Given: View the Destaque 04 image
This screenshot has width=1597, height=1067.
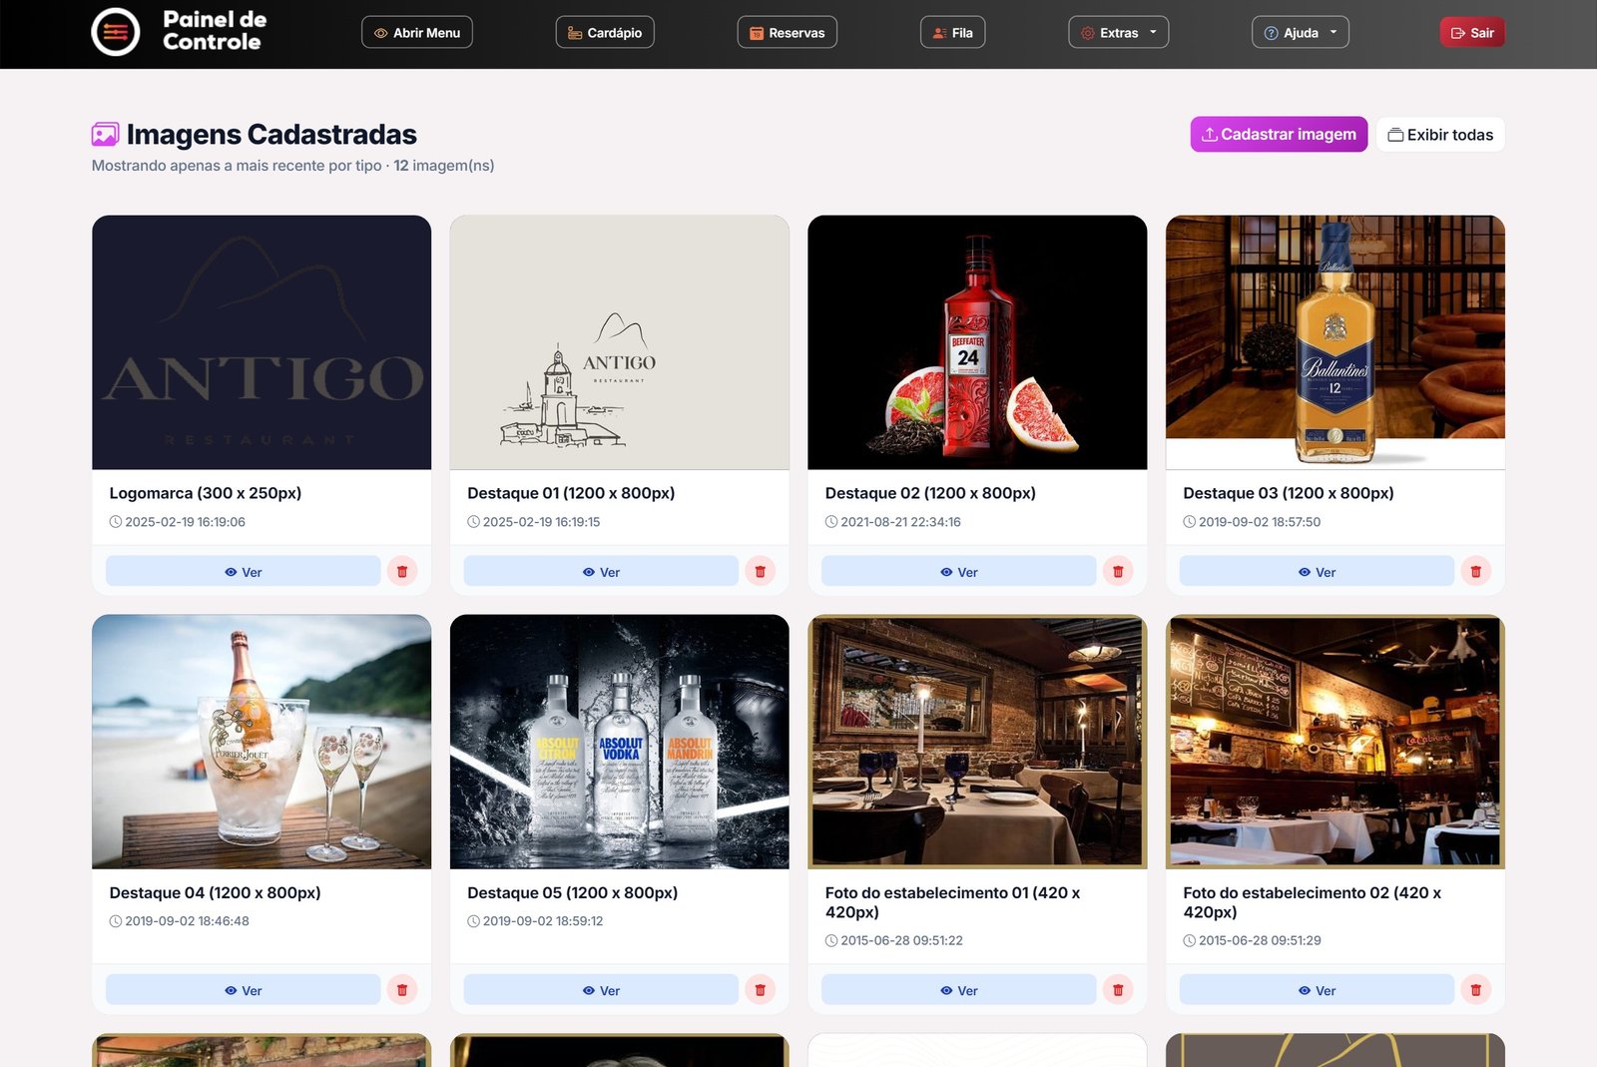Looking at the screenshot, I should pos(244,989).
